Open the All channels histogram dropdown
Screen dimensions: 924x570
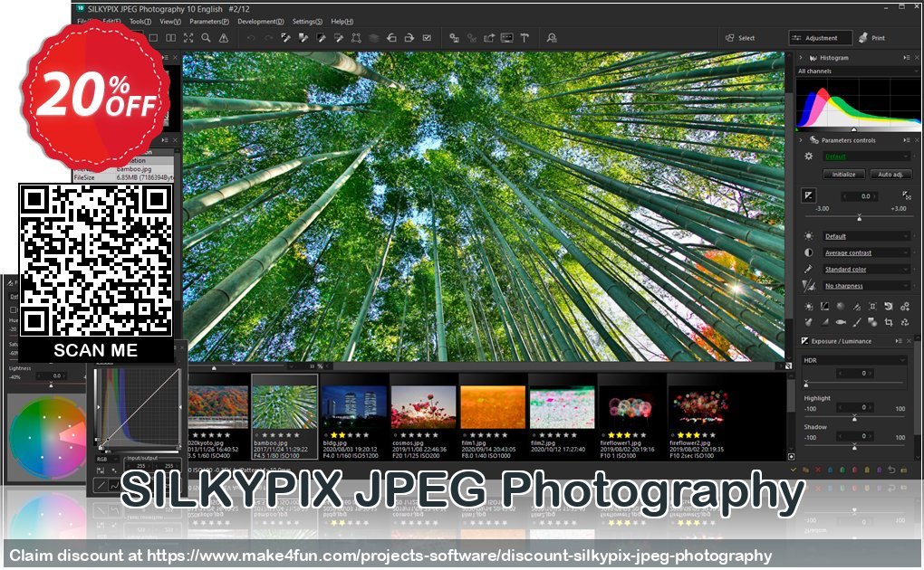coord(857,71)
